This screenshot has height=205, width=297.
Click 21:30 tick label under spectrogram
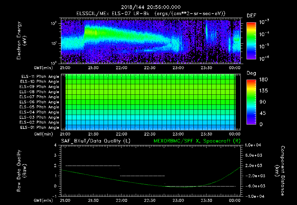(93, 68)
